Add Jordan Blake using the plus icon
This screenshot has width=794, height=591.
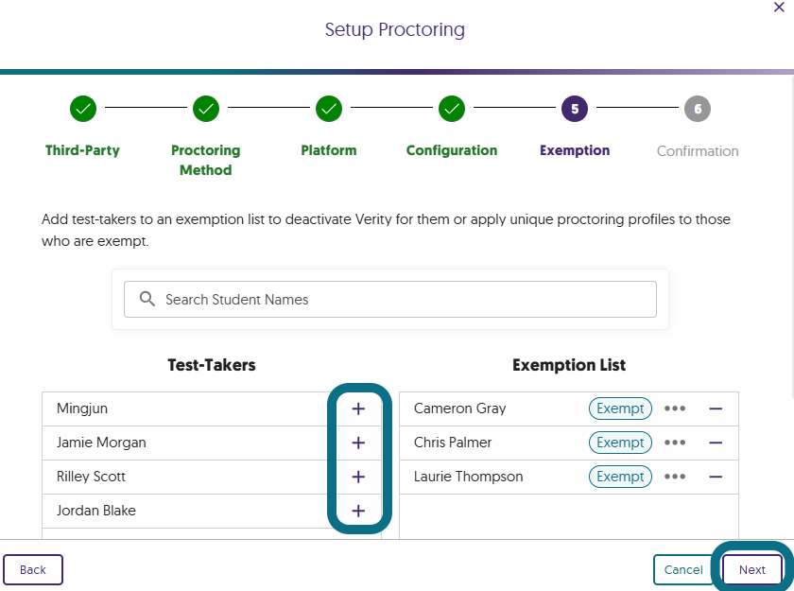pyautogui.click(x=358, y=511)
